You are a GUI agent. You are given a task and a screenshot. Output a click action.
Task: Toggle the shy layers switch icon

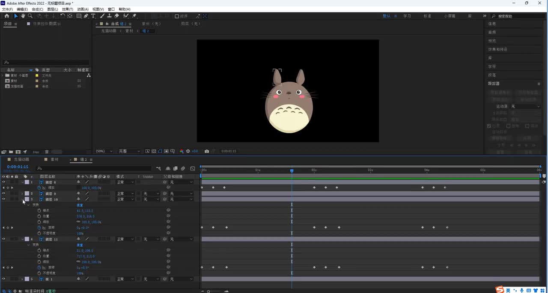coord(168,168)
